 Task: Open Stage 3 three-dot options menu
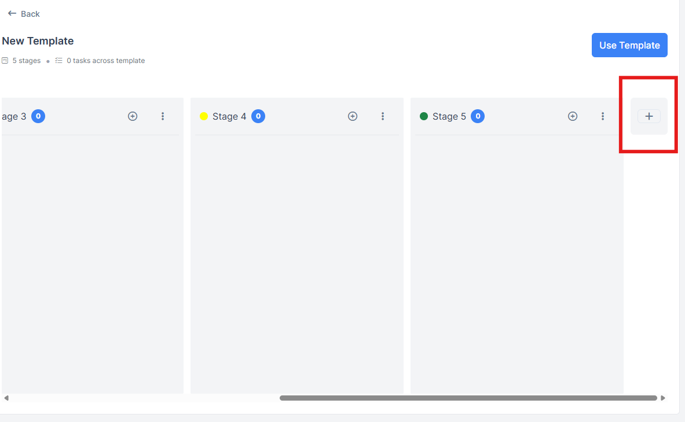163,116
